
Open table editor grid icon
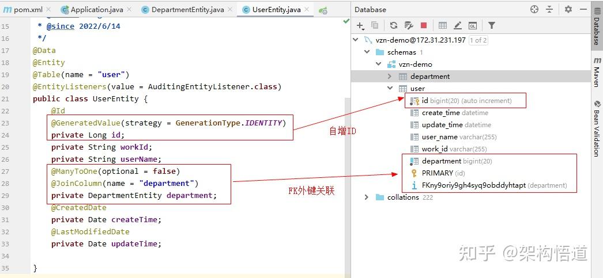[443, 26]
